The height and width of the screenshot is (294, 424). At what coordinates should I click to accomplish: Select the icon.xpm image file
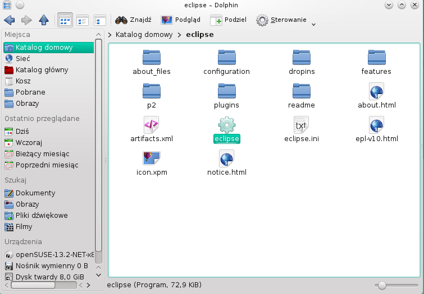pyautogui.click(x=152, y=158)
